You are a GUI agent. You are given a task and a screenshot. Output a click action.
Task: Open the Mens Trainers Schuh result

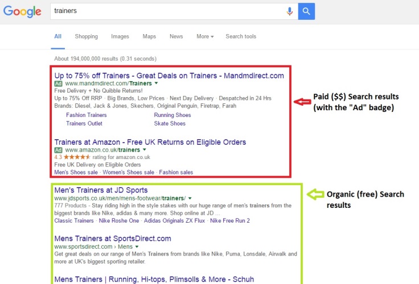tap(154, 279)
